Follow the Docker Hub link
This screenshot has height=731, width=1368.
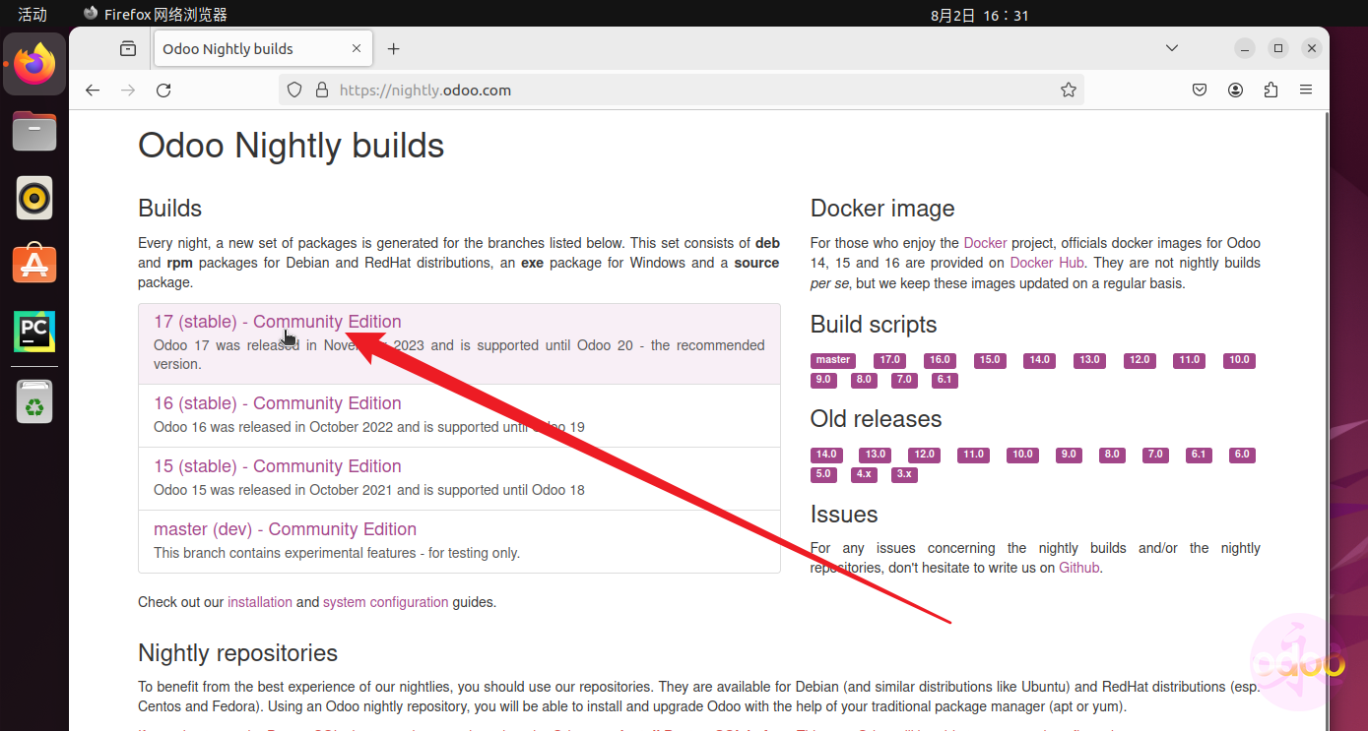(x=1047, y=263)
